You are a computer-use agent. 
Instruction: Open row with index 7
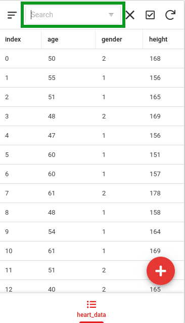92,193
